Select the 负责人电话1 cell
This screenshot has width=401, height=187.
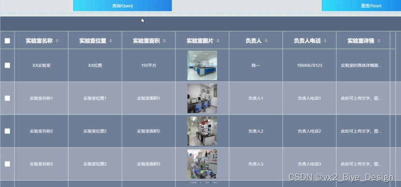pos(309,98)
